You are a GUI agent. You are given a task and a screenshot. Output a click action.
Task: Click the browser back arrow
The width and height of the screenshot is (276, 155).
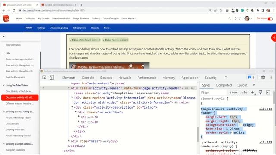point(3,10)
